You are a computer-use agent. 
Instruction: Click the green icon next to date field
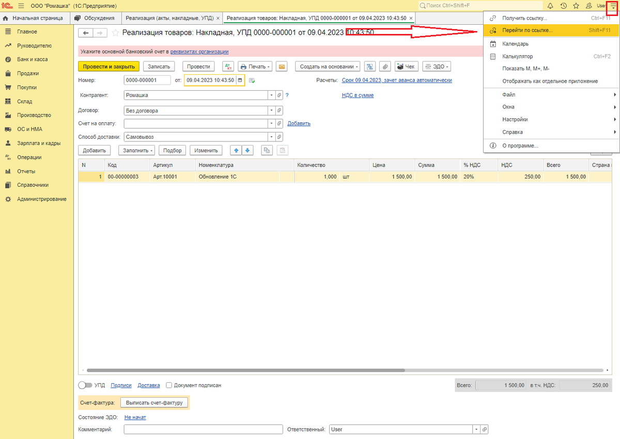tap(252, 80)
